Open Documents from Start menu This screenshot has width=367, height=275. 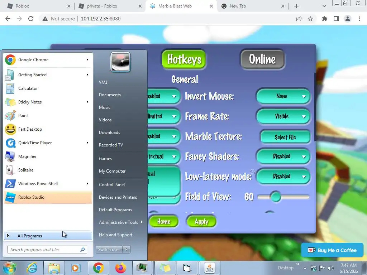[110, 95]
